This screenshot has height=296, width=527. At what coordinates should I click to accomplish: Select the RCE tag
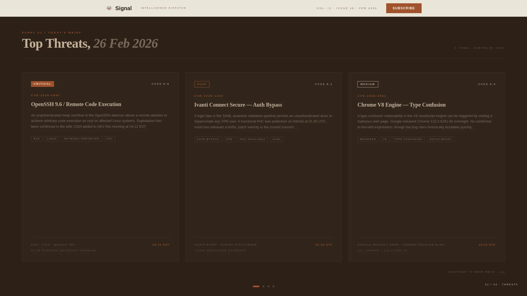point(37,139)
